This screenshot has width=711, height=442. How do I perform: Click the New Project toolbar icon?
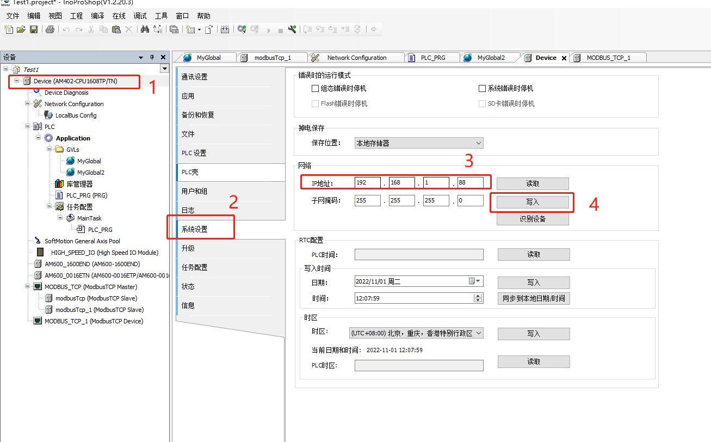pyautogui.click(x=8, y=29)
